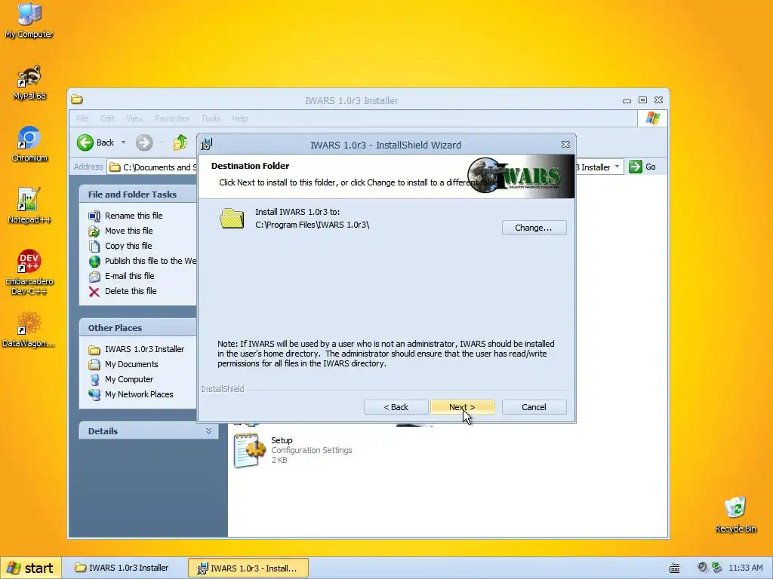Click Publish this file to the Web

[x=150, y=261]
